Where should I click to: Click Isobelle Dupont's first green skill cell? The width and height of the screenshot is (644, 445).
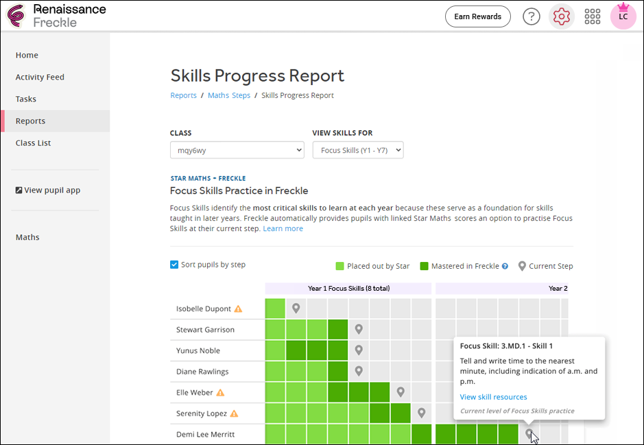275,309
